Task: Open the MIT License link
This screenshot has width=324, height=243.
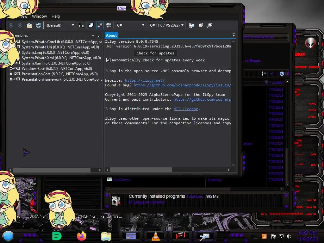Action: (x=185, y=109)
